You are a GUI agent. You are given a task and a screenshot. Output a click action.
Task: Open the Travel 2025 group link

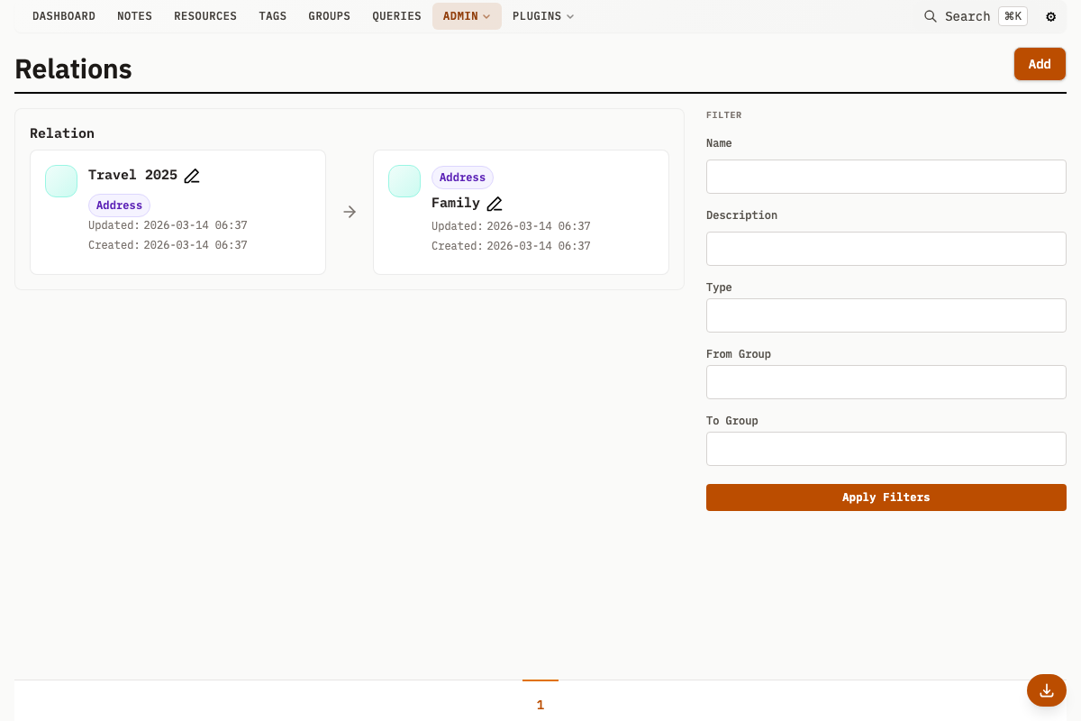132,175
